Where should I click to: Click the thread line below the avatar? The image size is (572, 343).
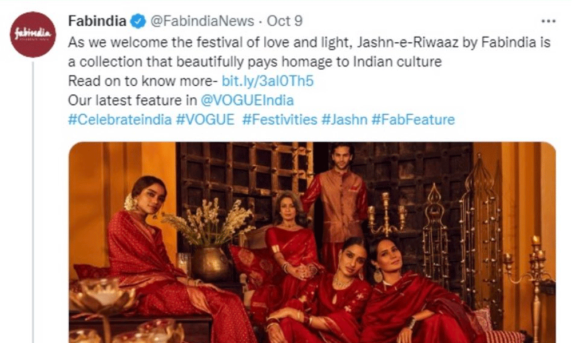[33, 202]
